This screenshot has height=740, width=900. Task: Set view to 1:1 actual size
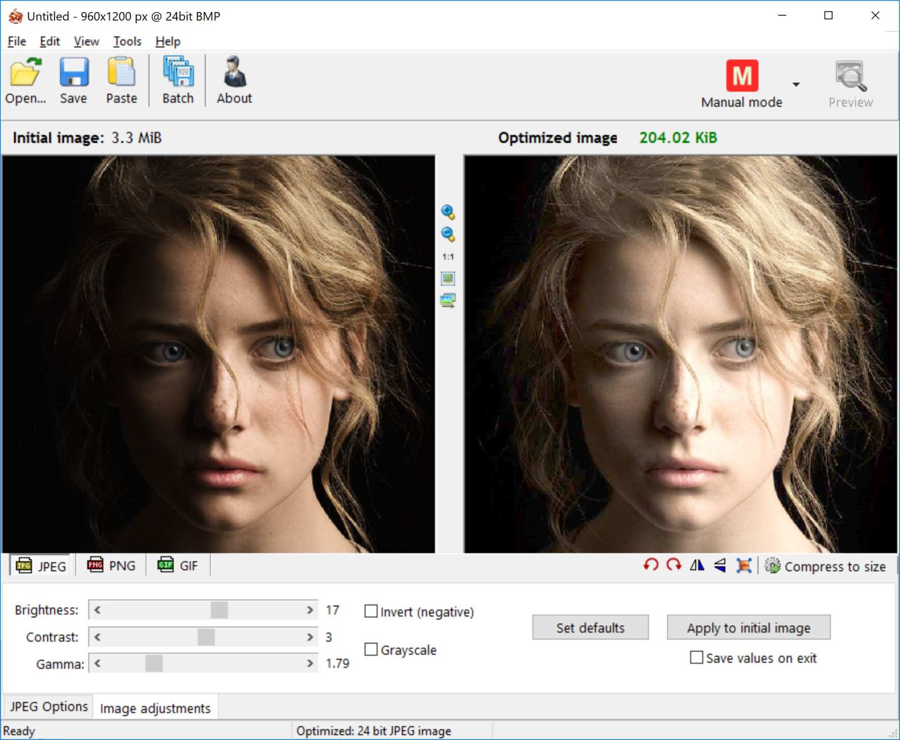tap(448, 257)
